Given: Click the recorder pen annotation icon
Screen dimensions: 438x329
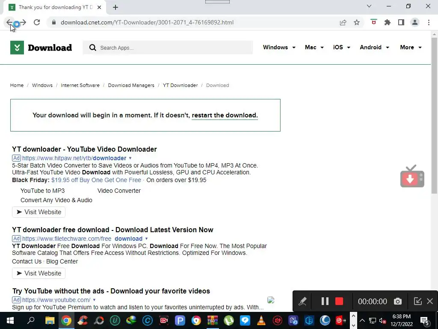Looking at the screenshot, I should 302,301.
